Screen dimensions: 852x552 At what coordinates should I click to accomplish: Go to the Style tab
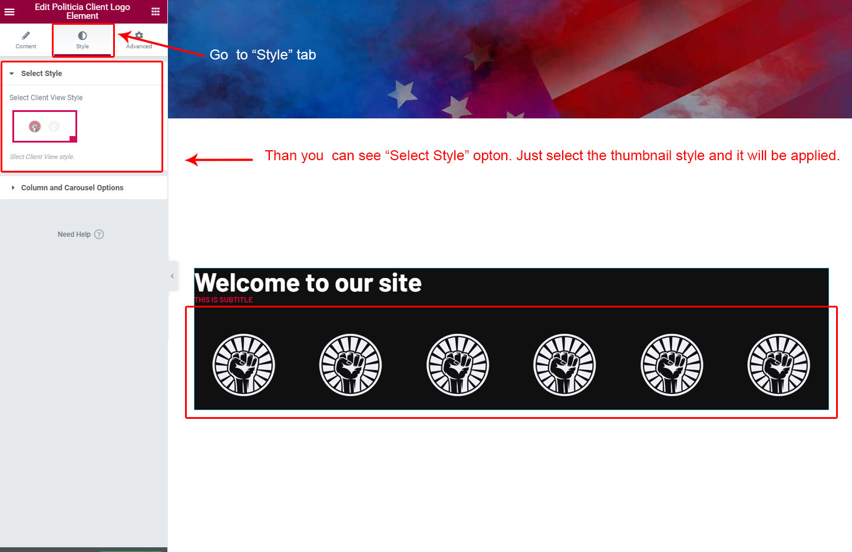82,40
